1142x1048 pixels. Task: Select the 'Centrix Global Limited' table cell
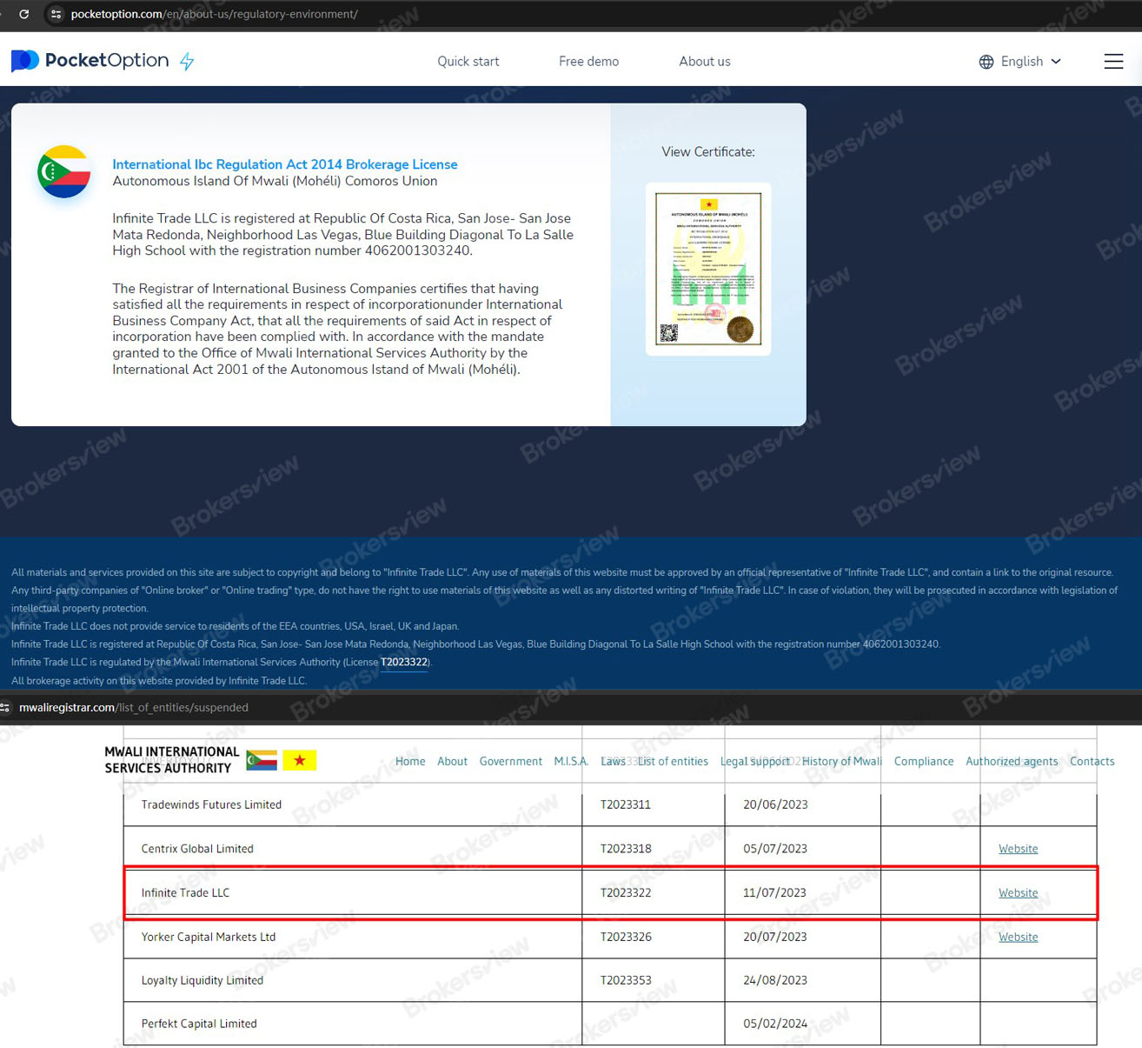point(353,849)
